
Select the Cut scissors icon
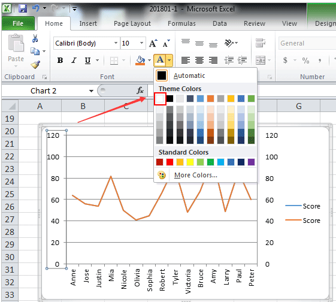pyautogui.click(x=35, y=38)
